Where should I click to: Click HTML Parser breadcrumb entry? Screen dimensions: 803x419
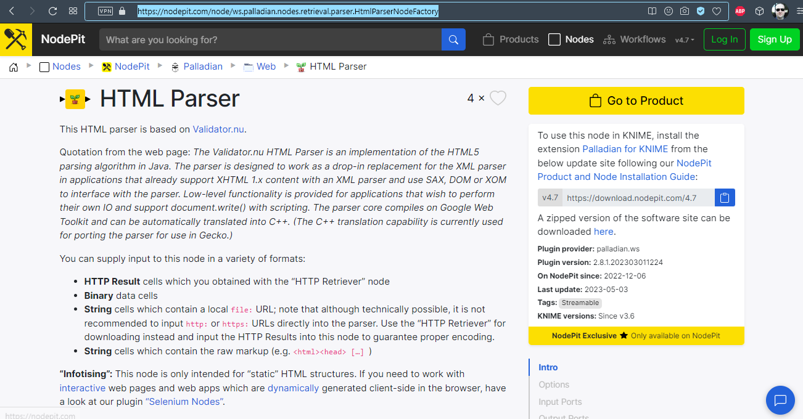point(332,67)
